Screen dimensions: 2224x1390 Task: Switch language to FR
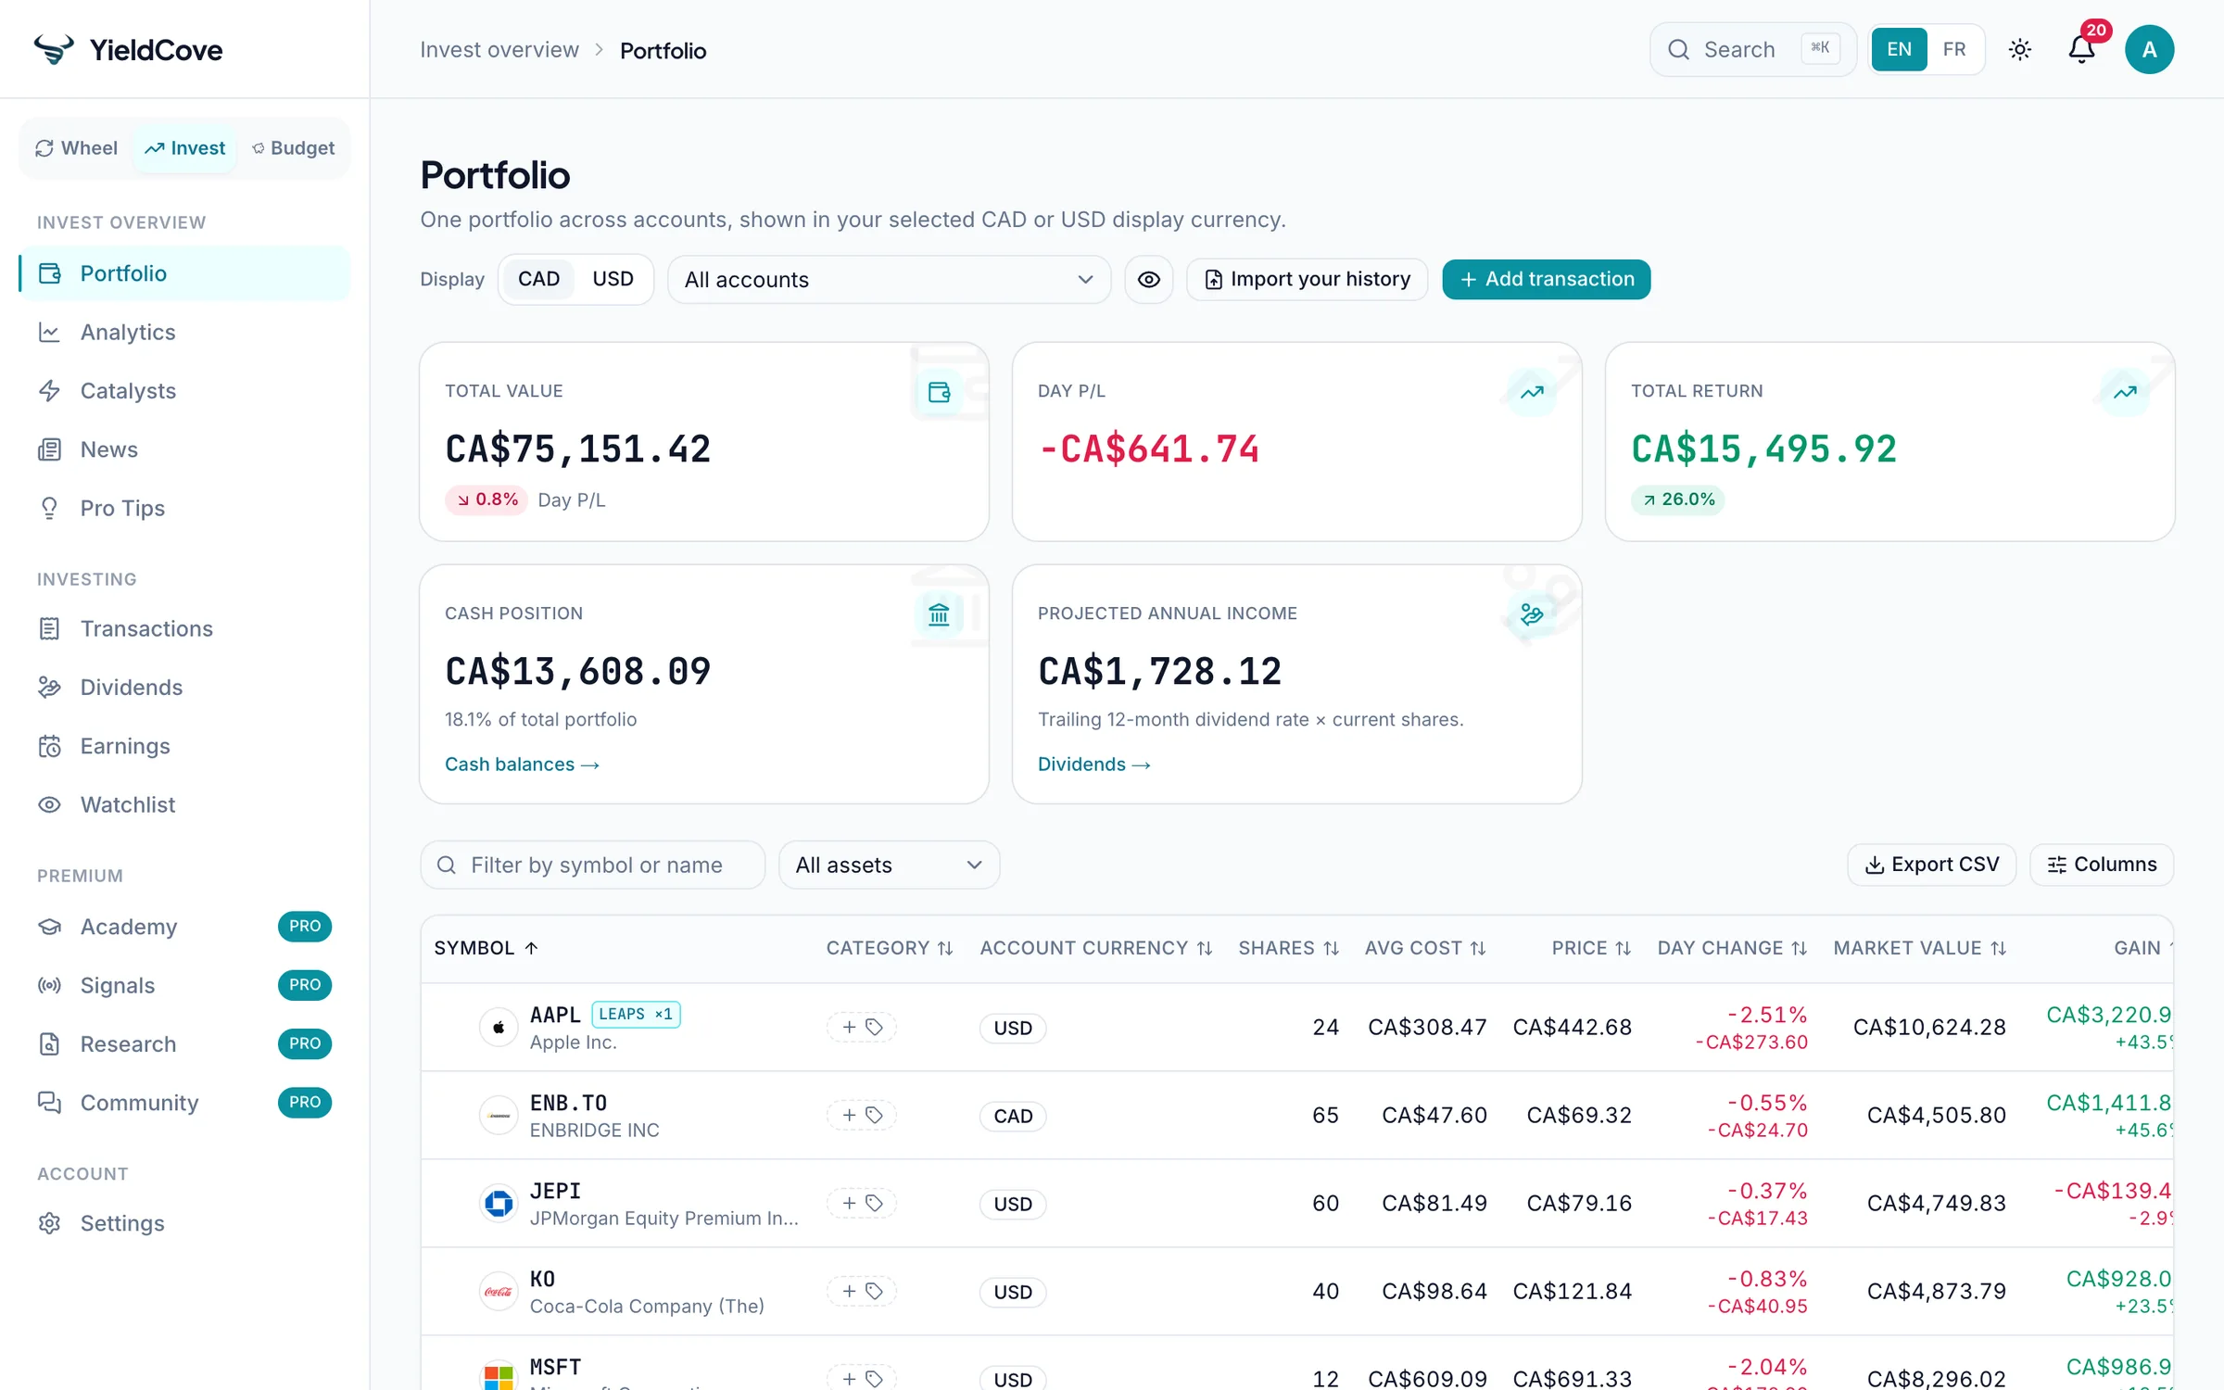tap(1954, 49)
